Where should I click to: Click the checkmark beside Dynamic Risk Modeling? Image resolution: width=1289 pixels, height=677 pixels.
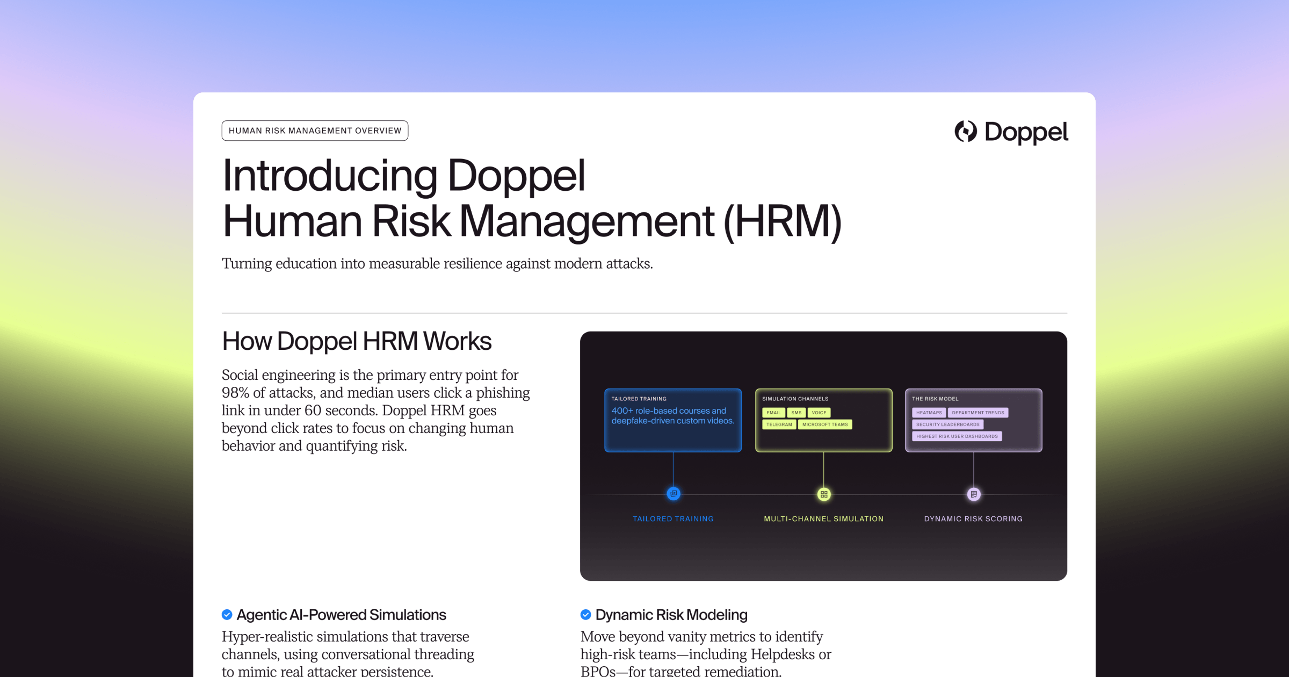tap(586, 615)
